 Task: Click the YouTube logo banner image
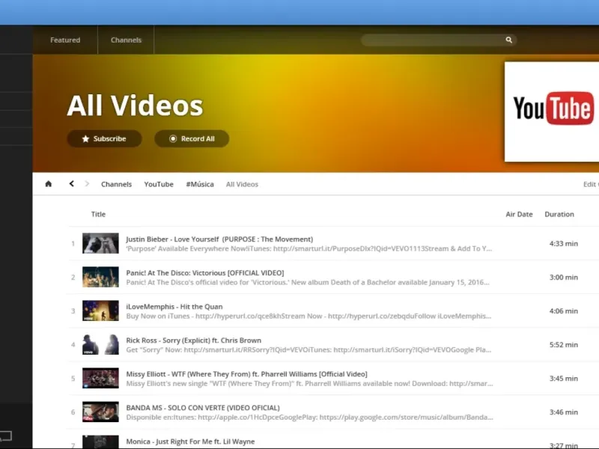552,112
